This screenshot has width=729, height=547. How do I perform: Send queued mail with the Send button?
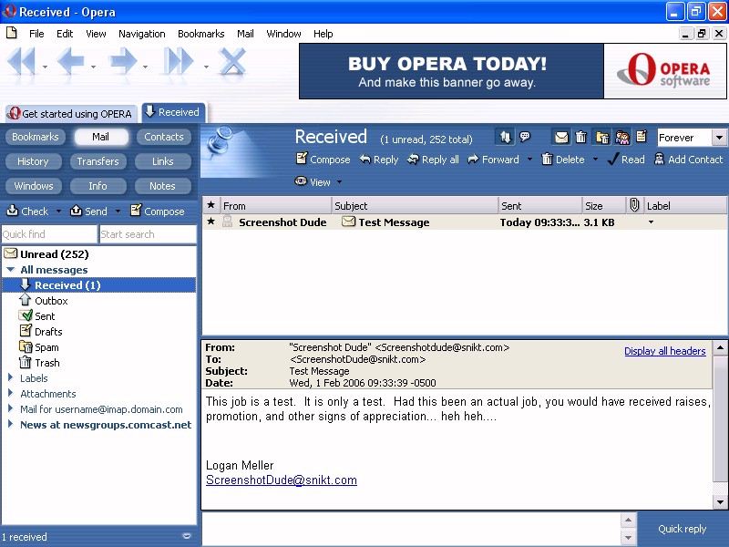pos(88,212)
